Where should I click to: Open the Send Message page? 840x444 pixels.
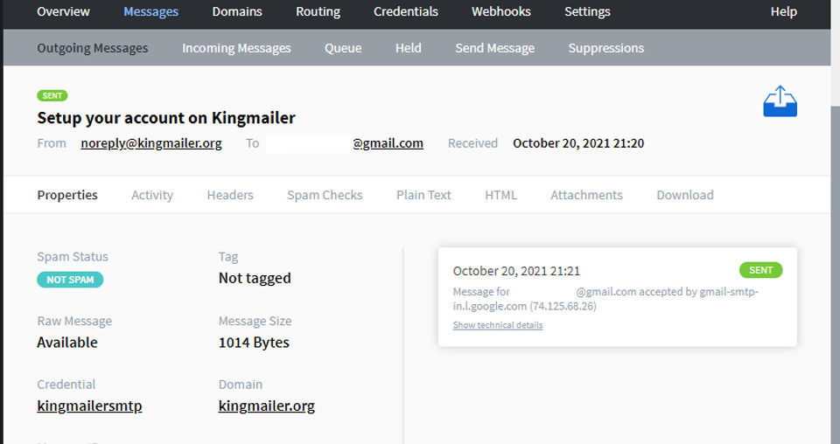click(x=494, y=48)
